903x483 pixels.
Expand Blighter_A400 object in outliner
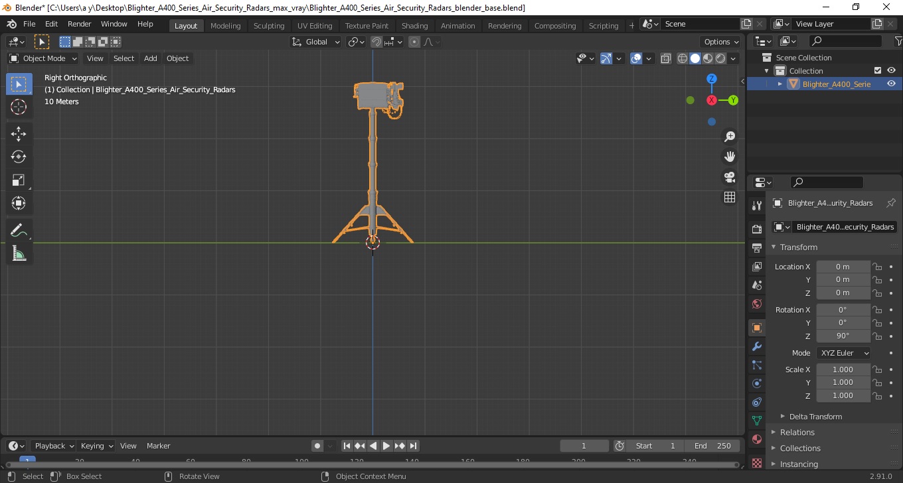point(780,84)
